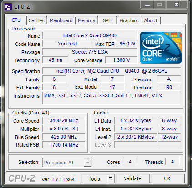Select the CPU tab

16,20
